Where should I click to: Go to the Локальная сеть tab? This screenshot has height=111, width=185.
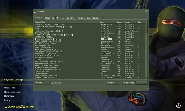click(x=84, y=18)
